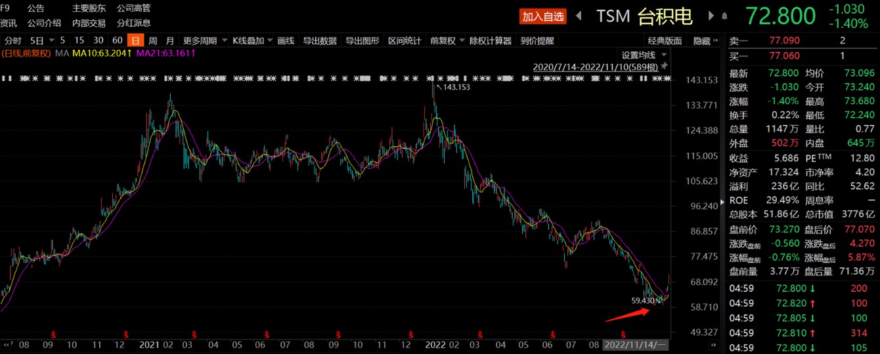Open the 主要股东 page
This screenshot has width=880, height=354.
(x=89, y=8)
